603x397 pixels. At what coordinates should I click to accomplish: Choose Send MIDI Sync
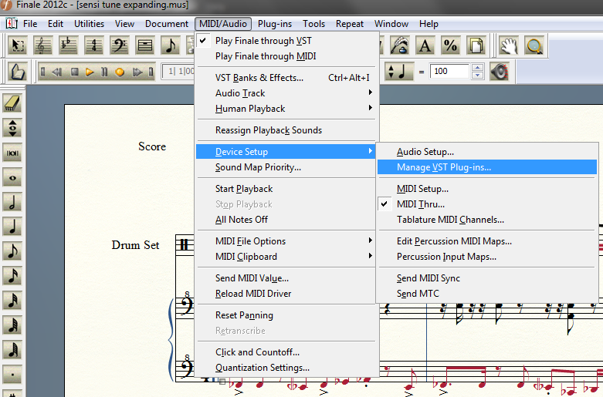point(487,278)
